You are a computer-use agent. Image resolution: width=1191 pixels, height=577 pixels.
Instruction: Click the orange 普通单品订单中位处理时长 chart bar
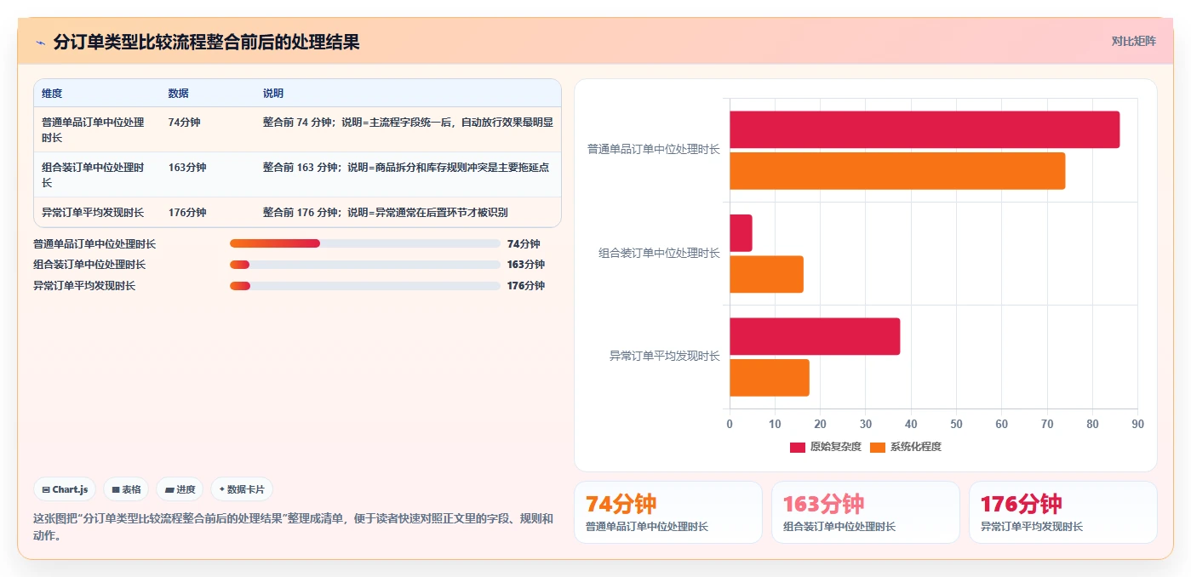(x=897, y=170)
